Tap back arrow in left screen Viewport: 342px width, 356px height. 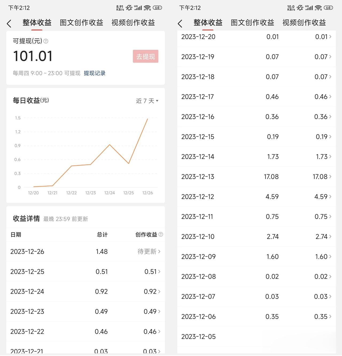[x=9, y=24]
